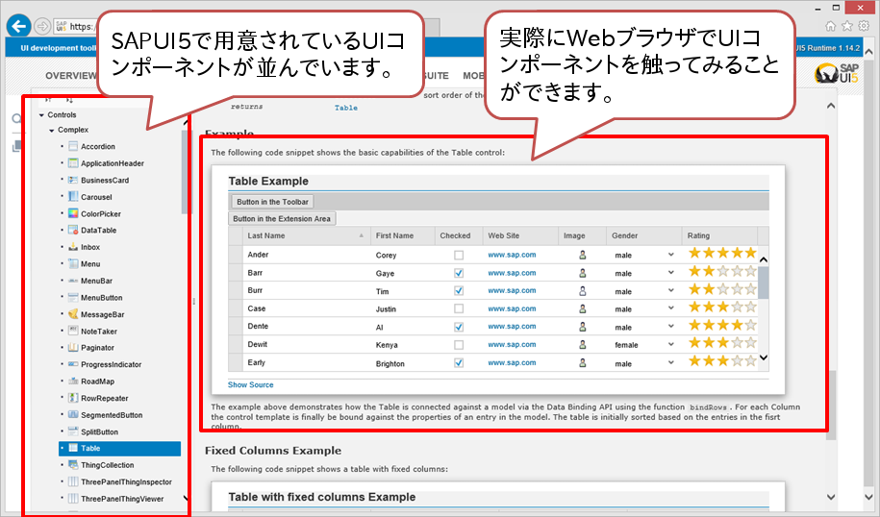Image resolution: width=880 pixels, height=517 pixels.
Task: Set Ander rating with fifth star
Action: (x=750, y=253)
